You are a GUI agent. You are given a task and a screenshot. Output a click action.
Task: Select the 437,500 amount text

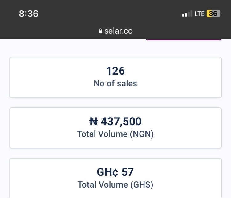pos(121,122)
